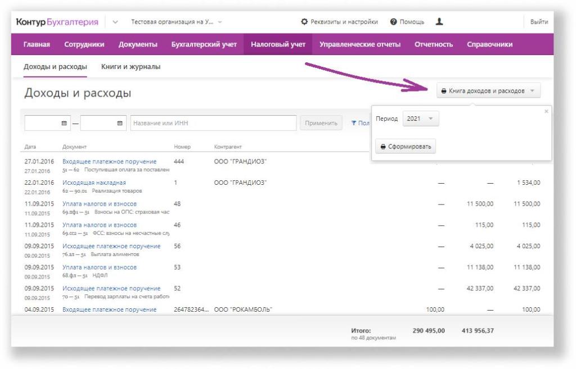Viewport: 576px width, 369px height.
Task: Click the Применить button
Action: pos(321,123)
